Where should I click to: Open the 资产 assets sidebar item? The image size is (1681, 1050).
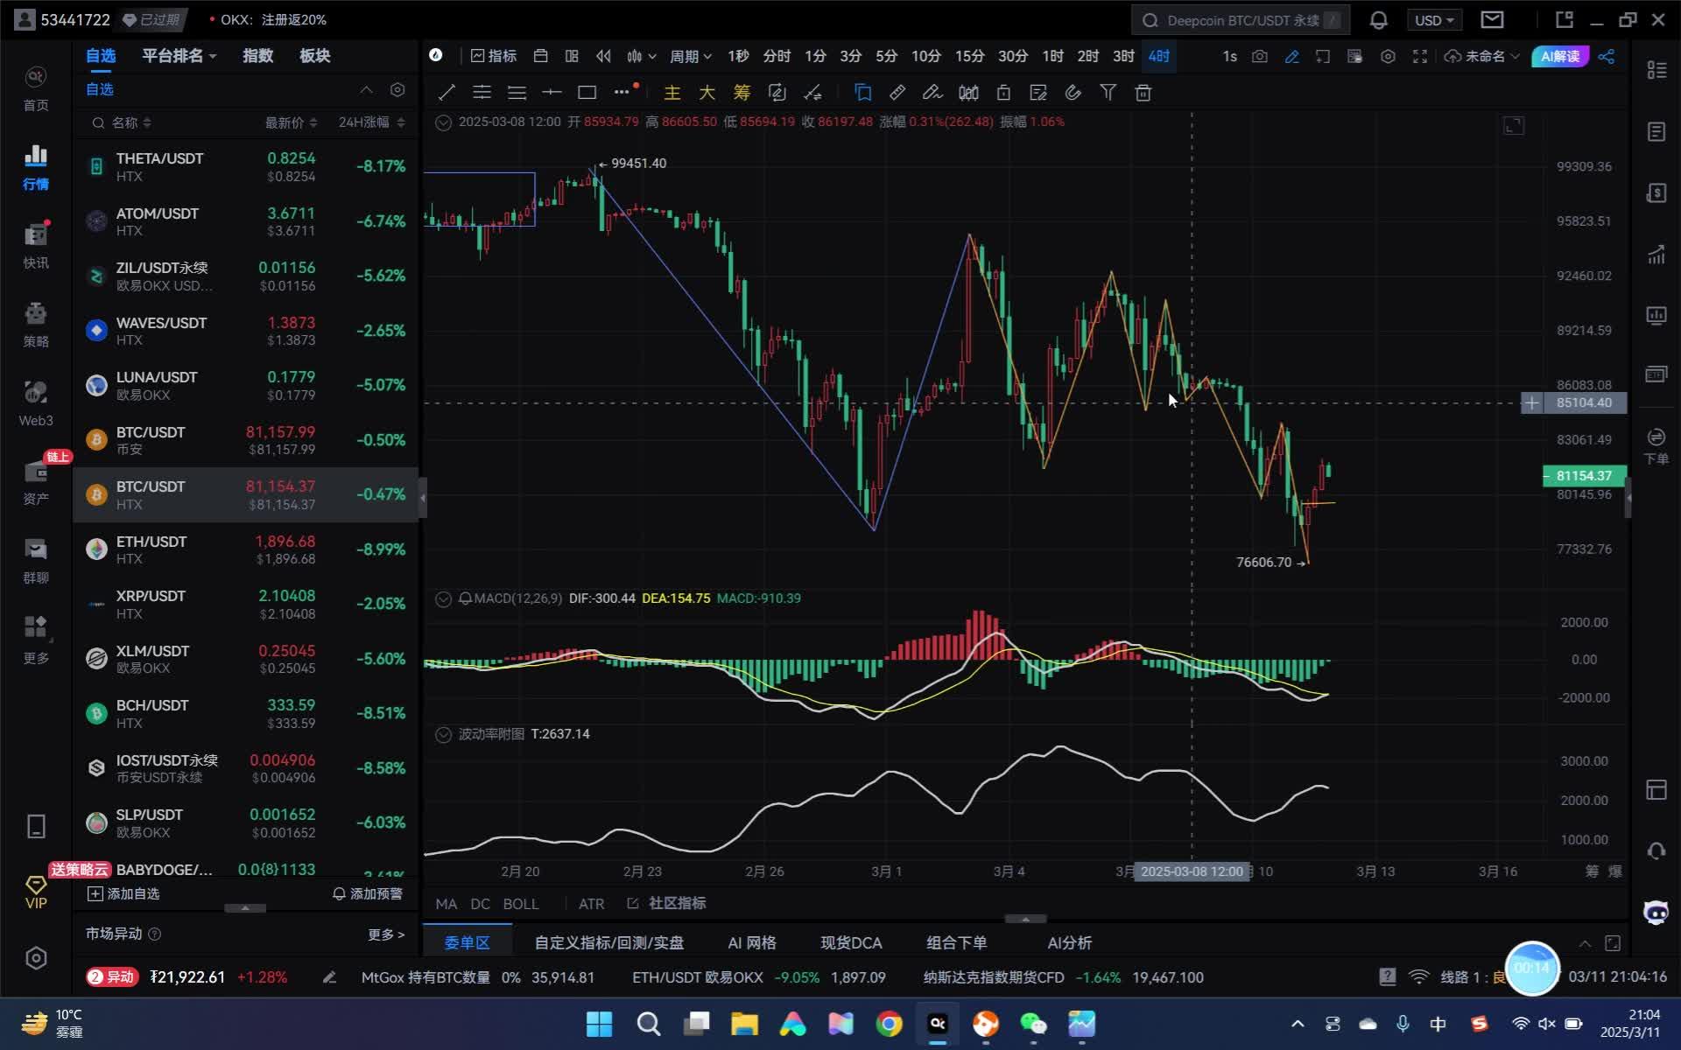pyautogui.click(x=36, y=482)
